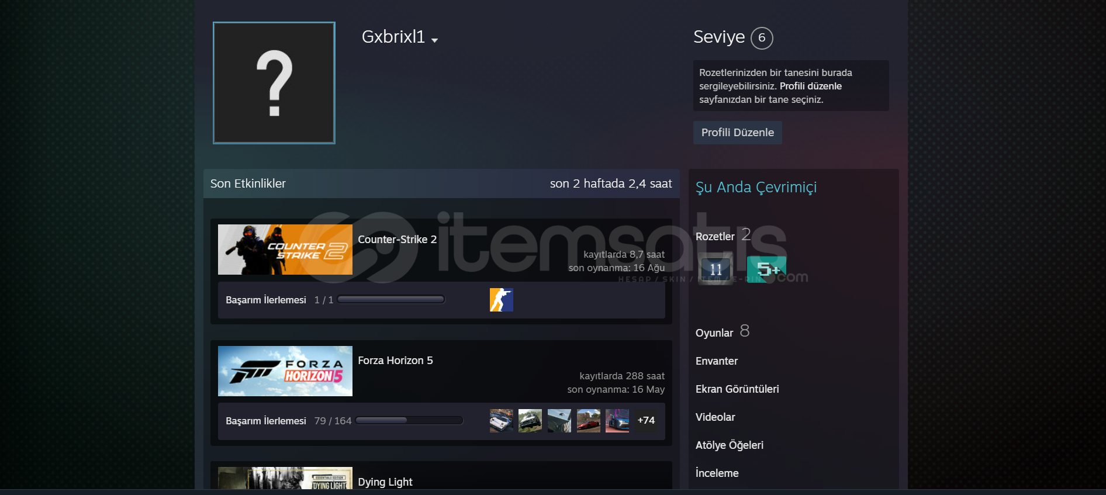Click the Son Etkinlikler header
The image size is (1106, 495).
248,184
